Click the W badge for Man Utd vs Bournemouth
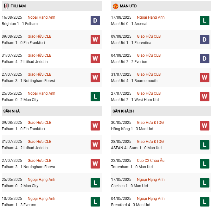Screen dimensions: 211x210 click(x=205, y=78)
